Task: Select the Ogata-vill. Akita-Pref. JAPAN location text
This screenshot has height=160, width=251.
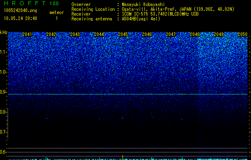Action: [178, 9]
